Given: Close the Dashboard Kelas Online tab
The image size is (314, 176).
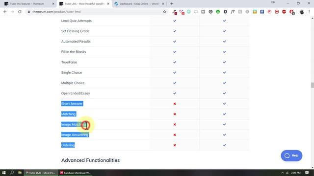Looking at the screenshot, I should [163, 4].
